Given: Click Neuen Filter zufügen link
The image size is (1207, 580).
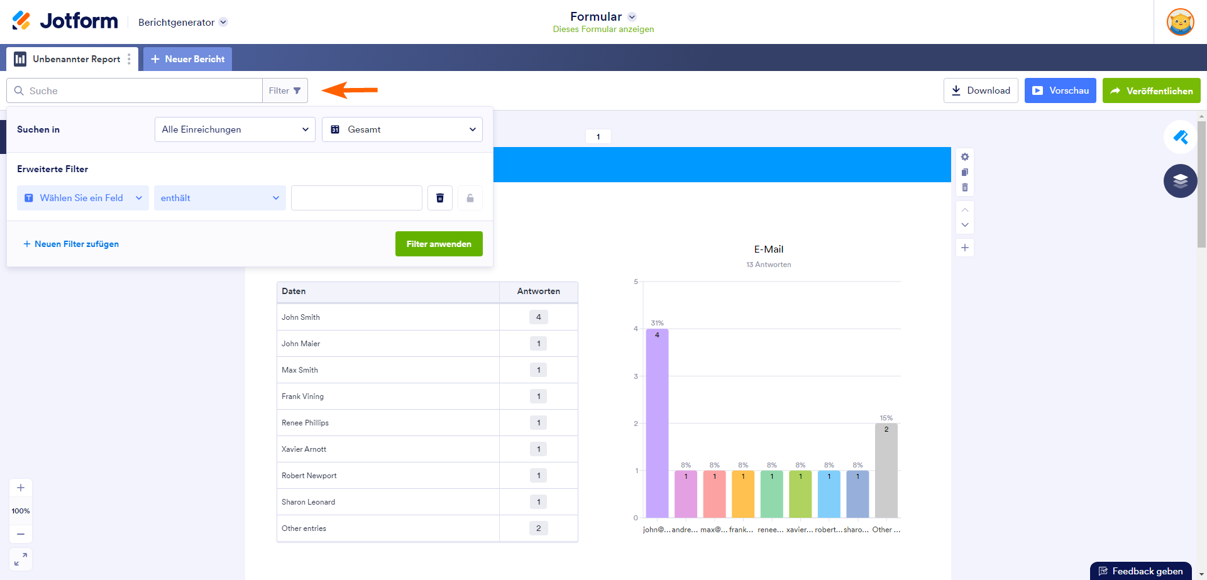Looking at the screenshot, I should pyautogui.click(x=71, y=244).
